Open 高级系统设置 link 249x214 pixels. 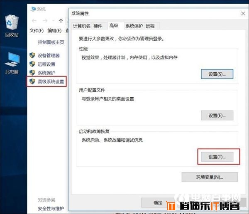click(x=51, y=81)
